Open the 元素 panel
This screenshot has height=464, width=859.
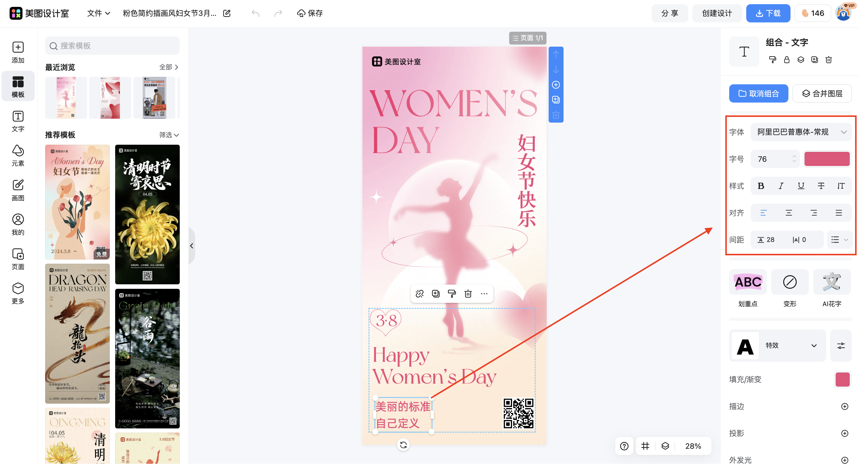(18, 155)
